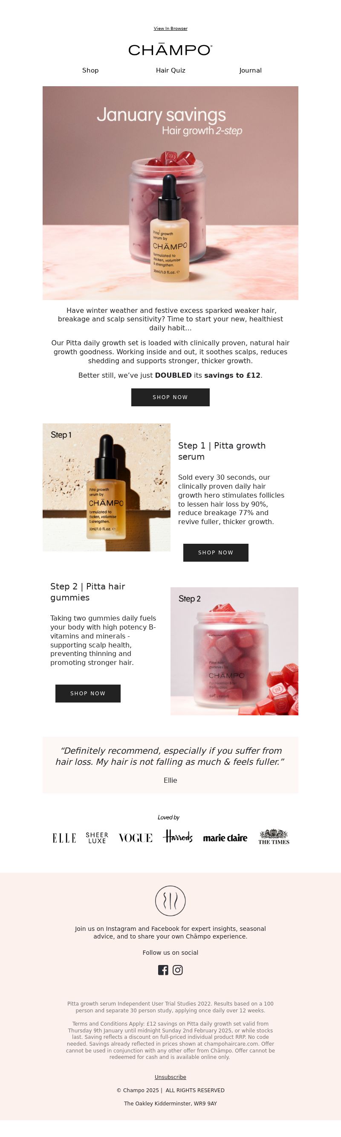This screenshot has width=341, height=1137.
Task: Click the View In Browser link
Action: pos(170,28)
